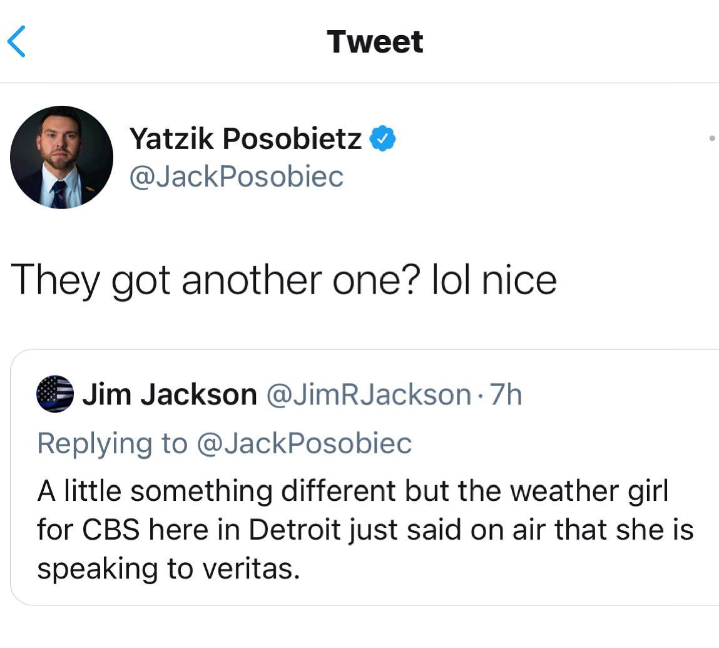Follow the @JackPosobiec mention in the reply line

pos(304,443)
